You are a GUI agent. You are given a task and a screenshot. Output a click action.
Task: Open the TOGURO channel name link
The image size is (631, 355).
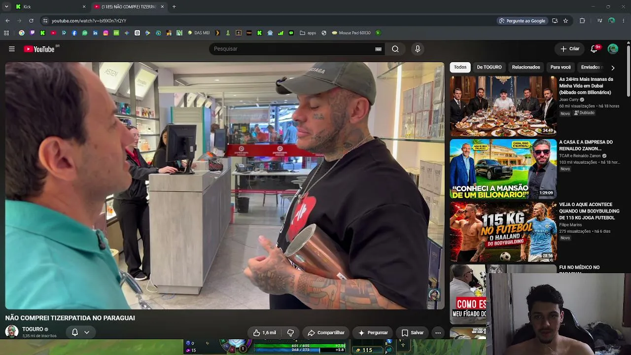click(x=33, y=329)
